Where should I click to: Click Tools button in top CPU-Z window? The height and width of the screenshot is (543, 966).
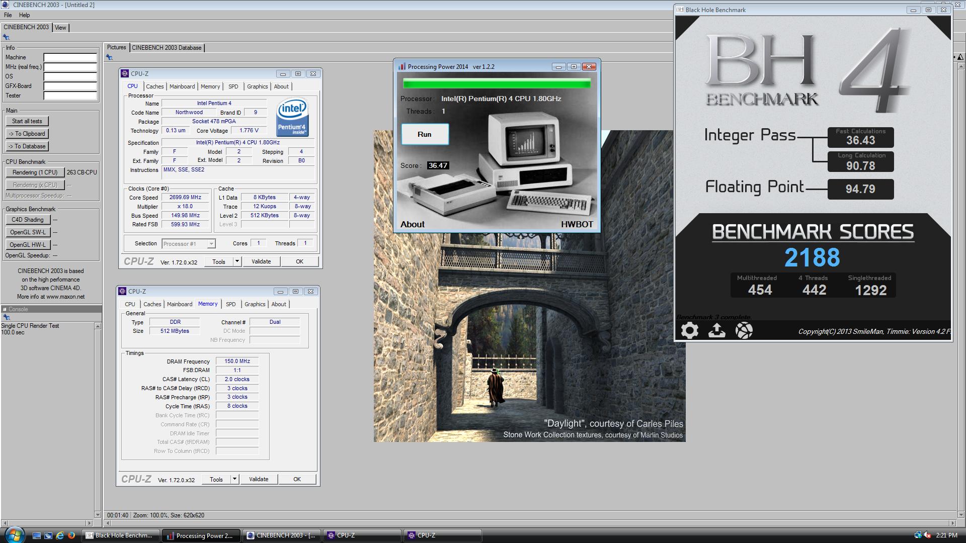(x=219, y=261)
